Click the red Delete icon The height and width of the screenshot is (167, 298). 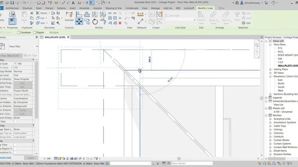click(120, 23)
